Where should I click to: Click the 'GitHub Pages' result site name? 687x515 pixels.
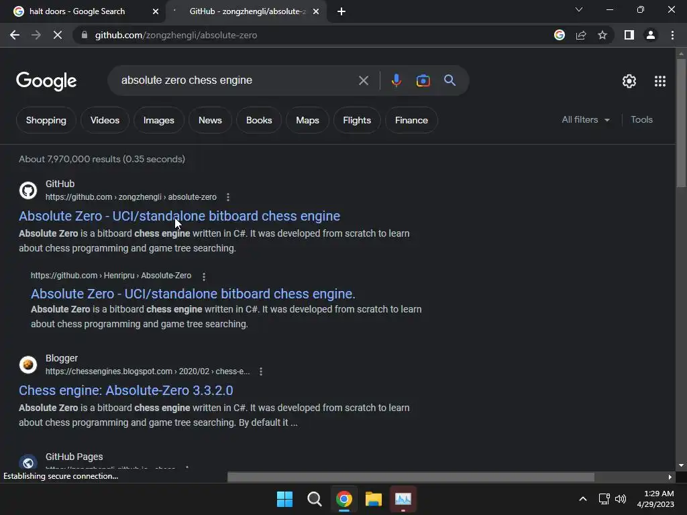pos(74,457)
